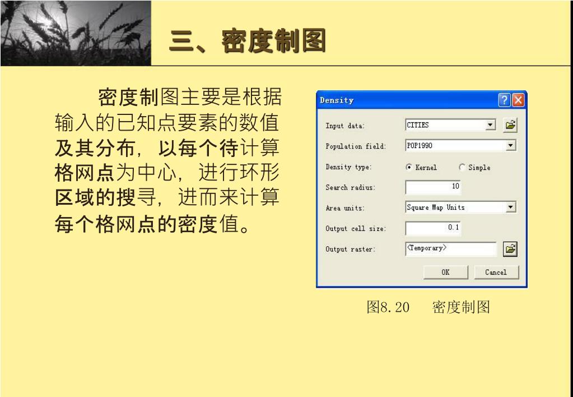Close the Density dialog

(518, 100)
